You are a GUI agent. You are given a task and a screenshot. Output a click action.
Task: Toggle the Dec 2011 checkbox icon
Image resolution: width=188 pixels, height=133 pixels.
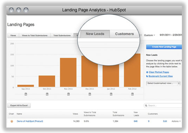(x=90, y=94)
